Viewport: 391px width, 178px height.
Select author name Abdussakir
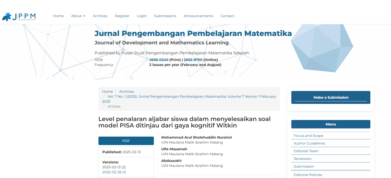tap(172, 161)
